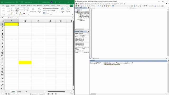The width and height of the screenshot is (169, 95).
Task: Click the blue Help icon in VBA toolbar
Action: click(113, 6)
